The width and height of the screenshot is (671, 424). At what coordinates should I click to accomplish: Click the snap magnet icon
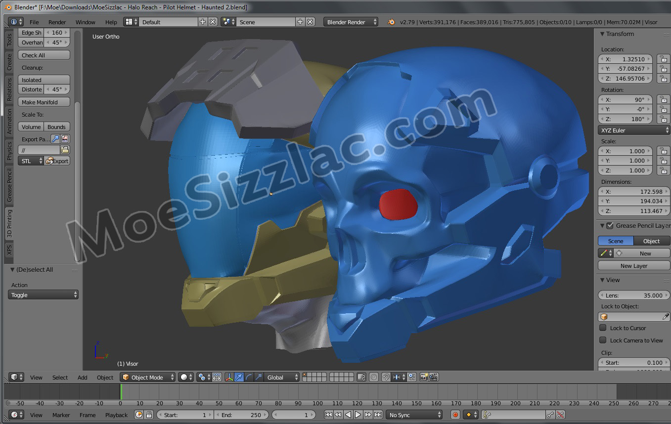pyautogui.click(x=386, y=377)
